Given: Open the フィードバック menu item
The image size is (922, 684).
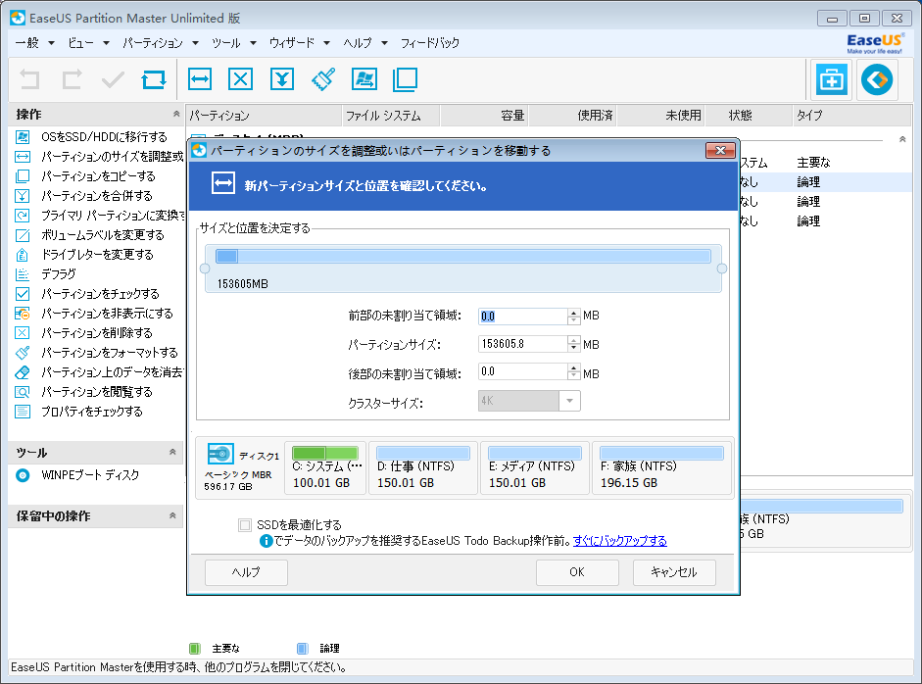Looking at the screenshot, I should click(430, 43).
